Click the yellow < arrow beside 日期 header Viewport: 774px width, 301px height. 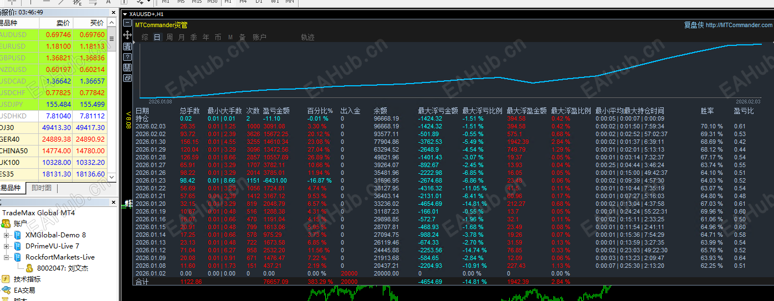[x=128, y=113]
